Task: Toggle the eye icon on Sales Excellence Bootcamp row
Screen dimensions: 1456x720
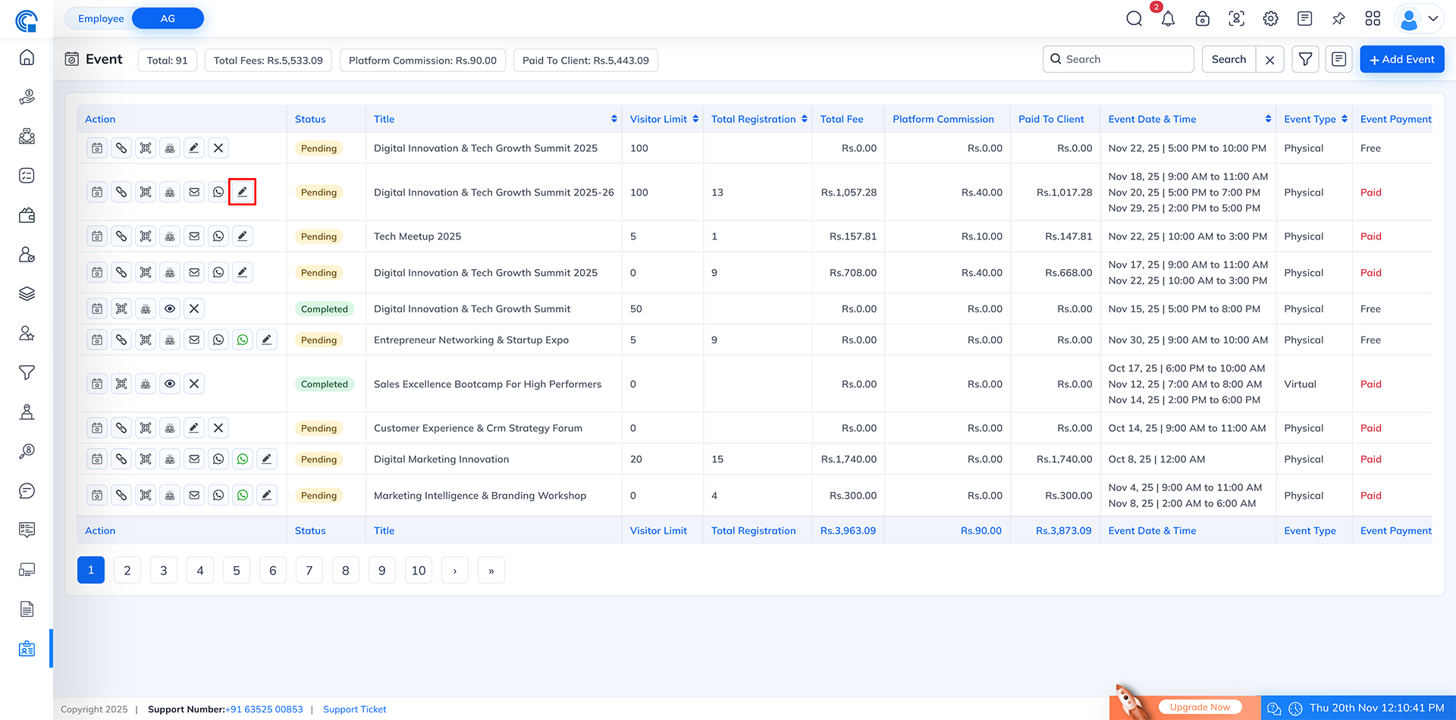Action: (x=169, y=383)
